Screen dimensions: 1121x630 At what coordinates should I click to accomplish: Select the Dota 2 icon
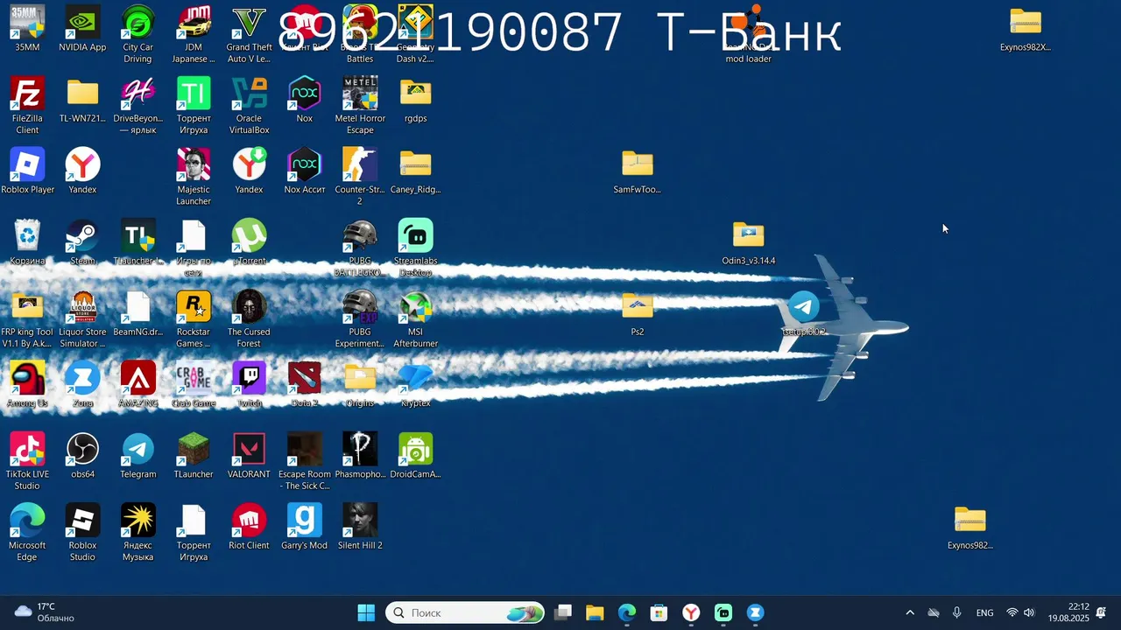[x=304, y=378]
